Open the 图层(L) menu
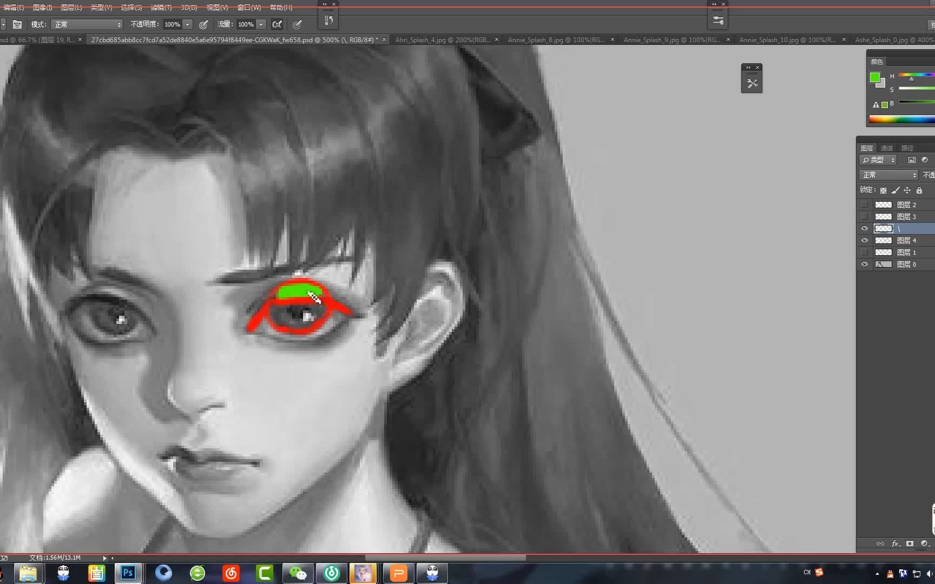 (71, 8)
